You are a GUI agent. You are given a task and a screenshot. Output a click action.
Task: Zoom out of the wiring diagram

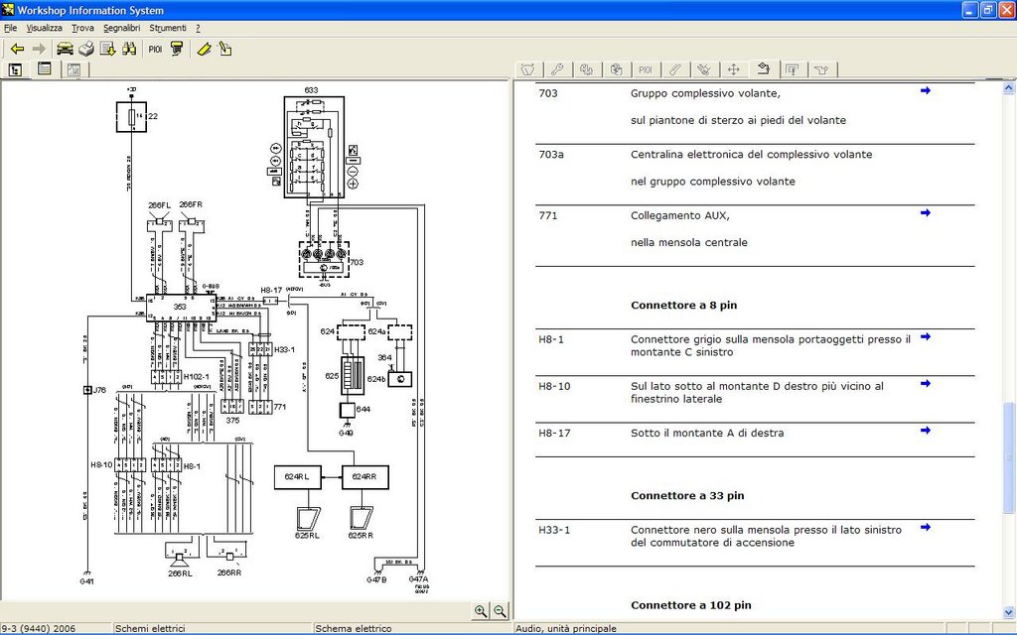pos(500,611)
